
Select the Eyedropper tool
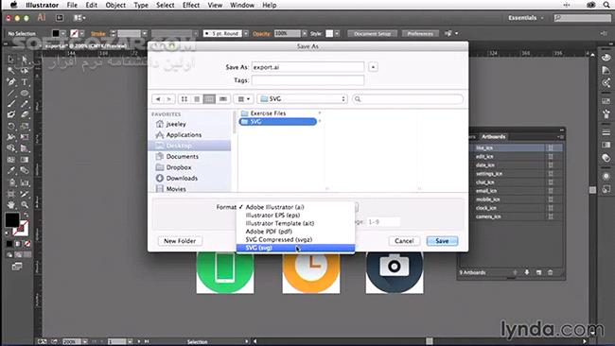[11, 170]
